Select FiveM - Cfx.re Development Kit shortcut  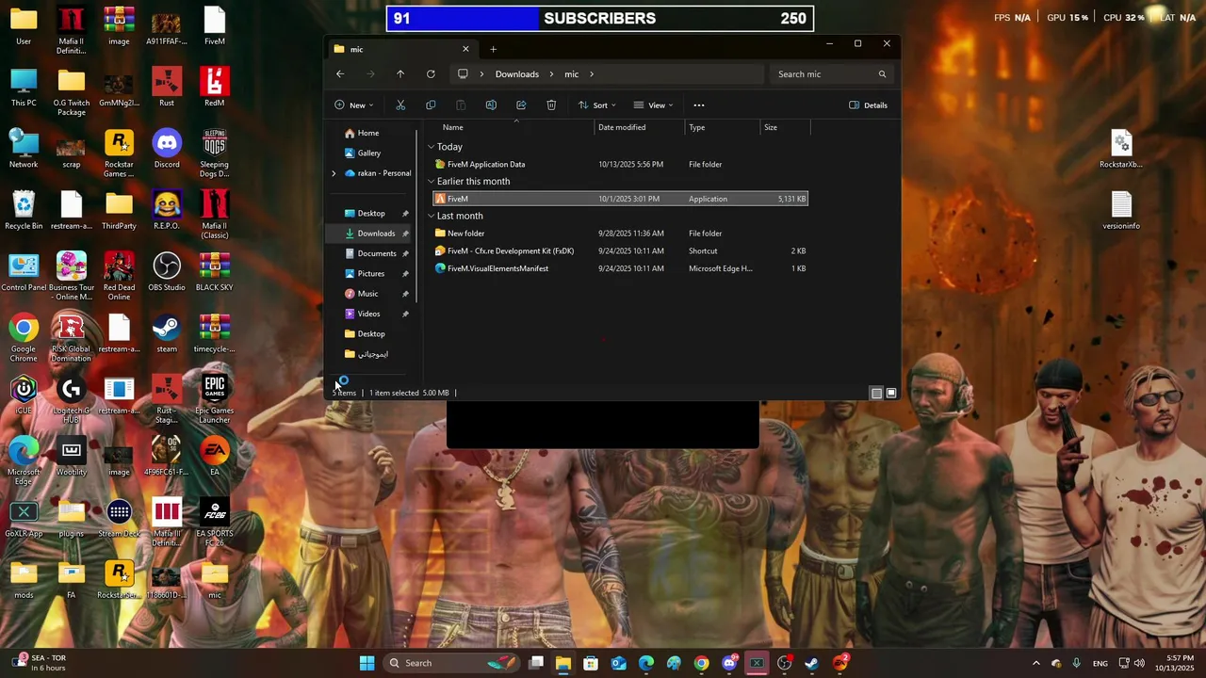[x=620, y=251]
